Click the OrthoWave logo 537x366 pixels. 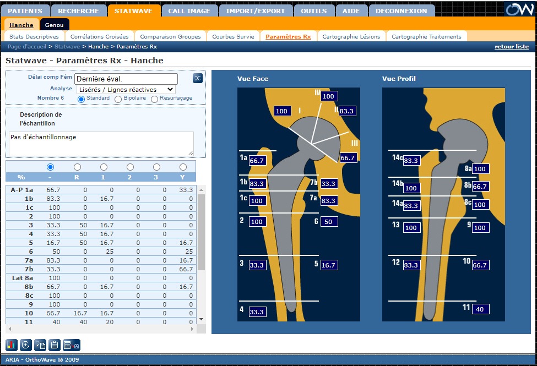point(519,9)
